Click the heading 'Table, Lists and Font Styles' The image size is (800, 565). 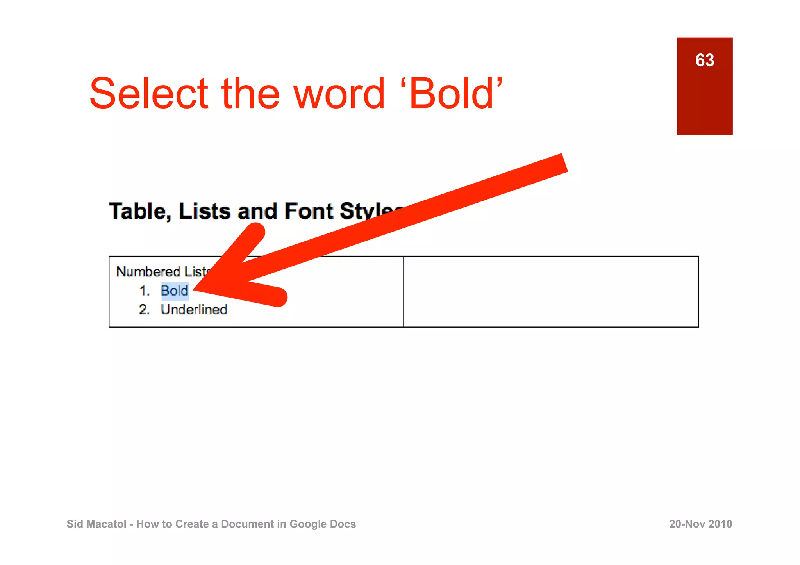(x=256, y=211)
